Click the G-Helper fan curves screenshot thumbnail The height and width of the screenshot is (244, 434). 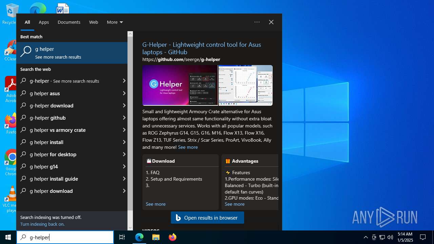click(245, 85)
